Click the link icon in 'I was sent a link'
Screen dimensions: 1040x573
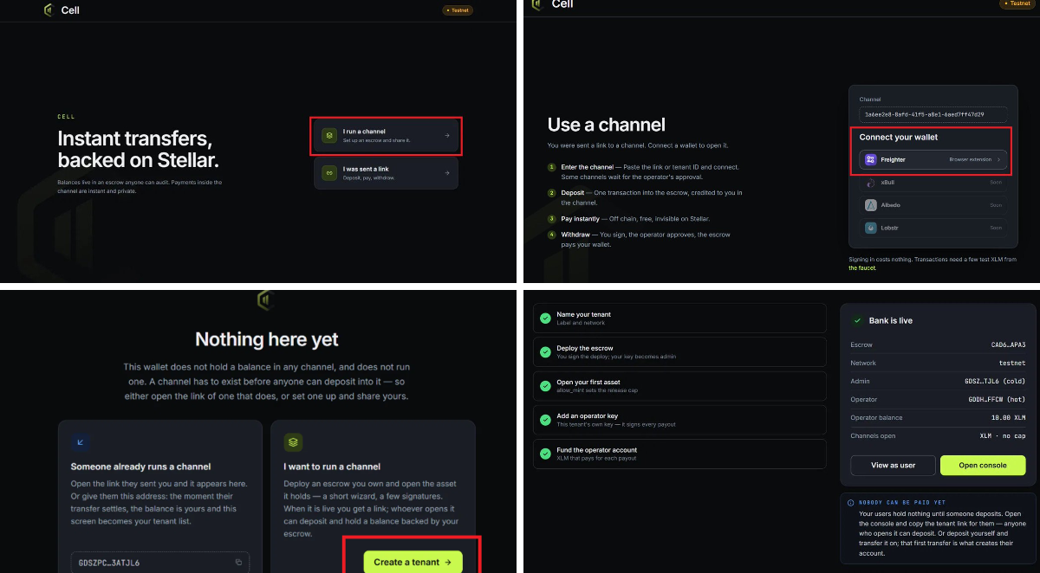[328, 173]
